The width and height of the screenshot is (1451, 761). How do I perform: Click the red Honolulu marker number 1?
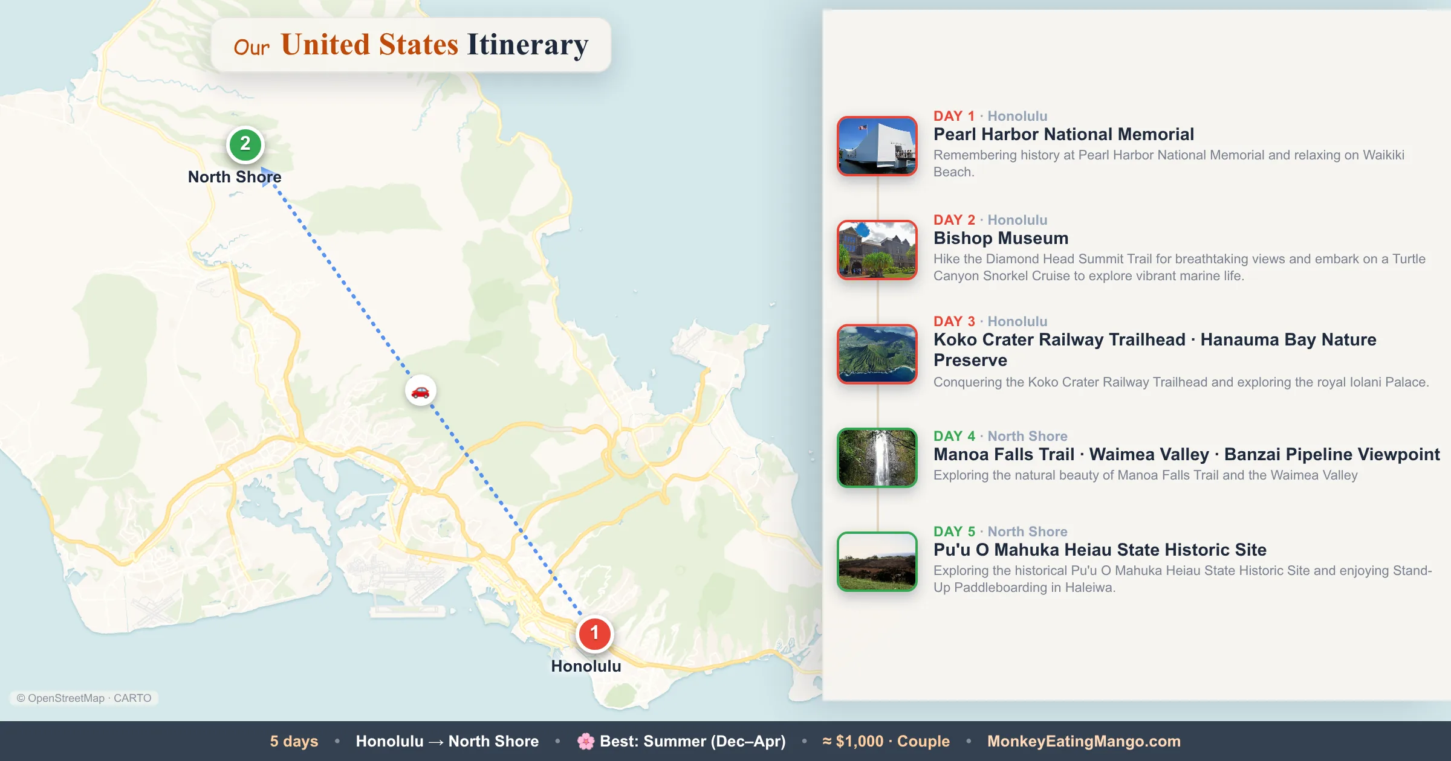[x=594, y=634]
